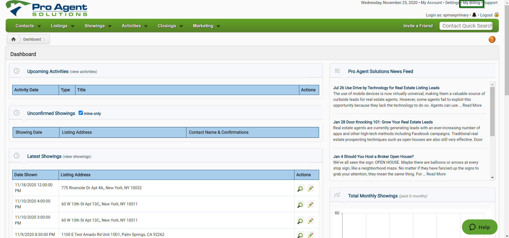Open My Billing in top menu
Image resolution: width=509 pixels, height=238 pixels.
pos(472,3)
